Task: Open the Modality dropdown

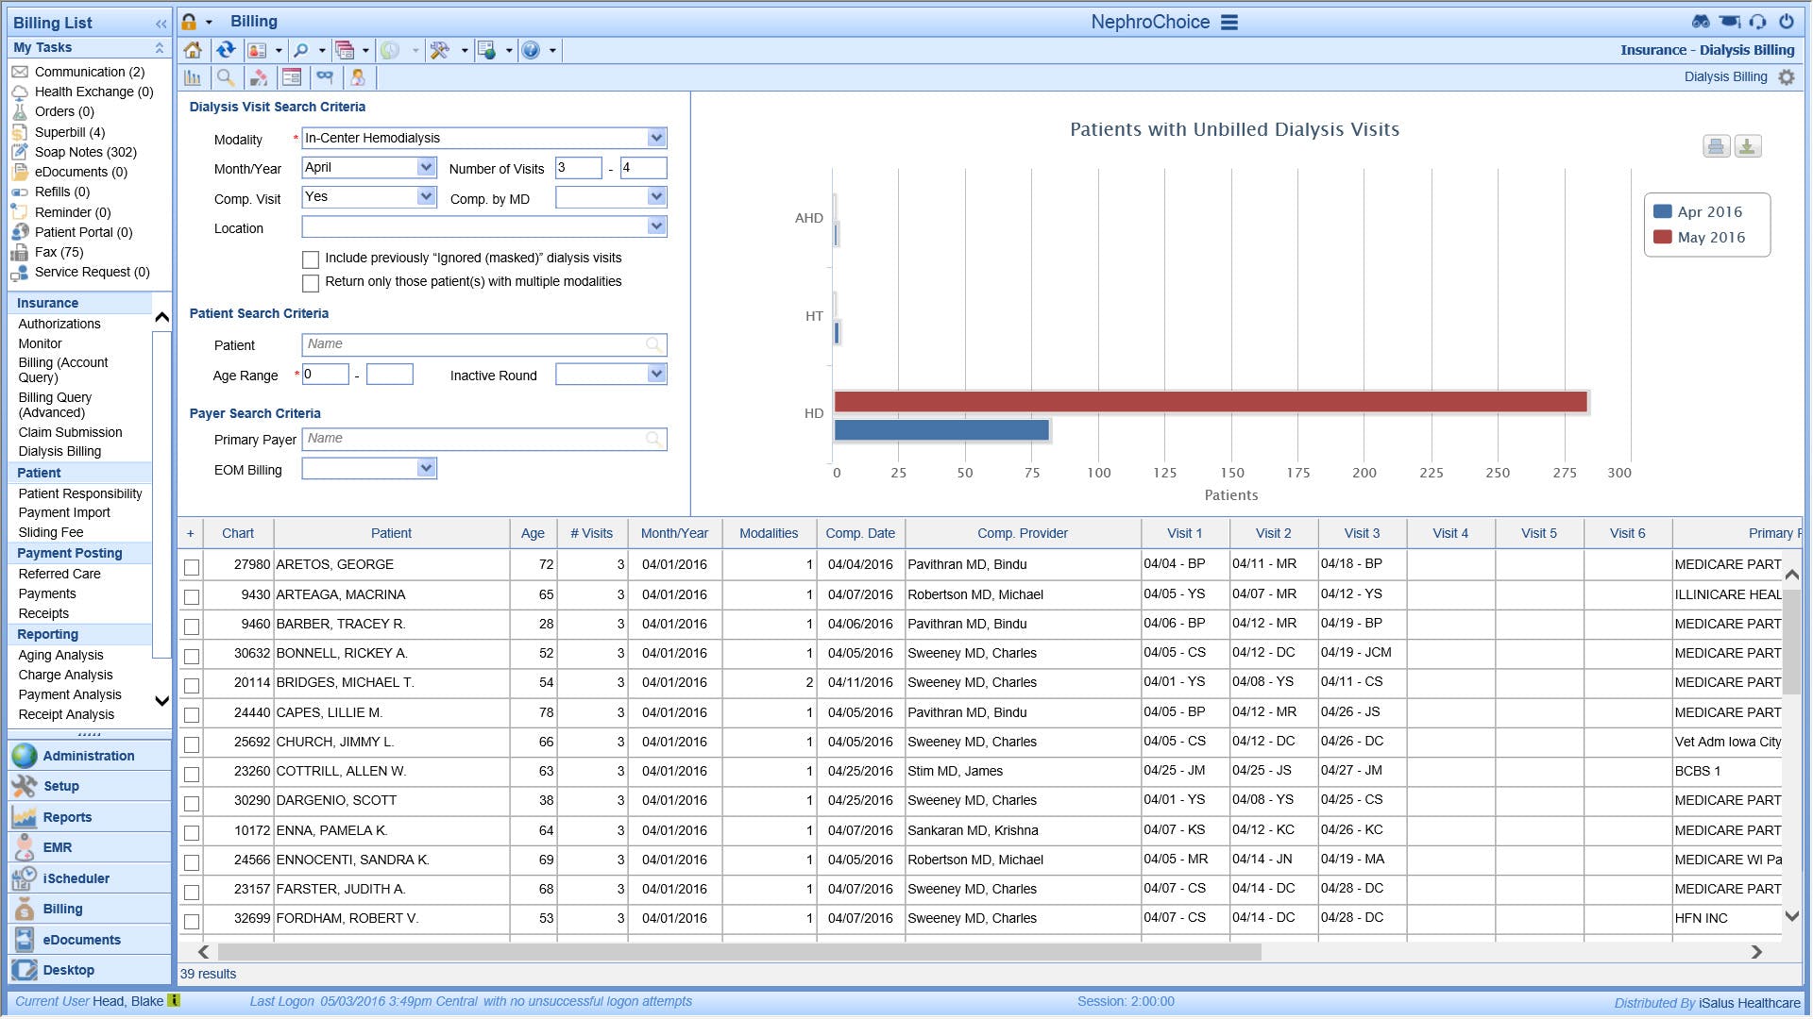Action: click(656, 138)
